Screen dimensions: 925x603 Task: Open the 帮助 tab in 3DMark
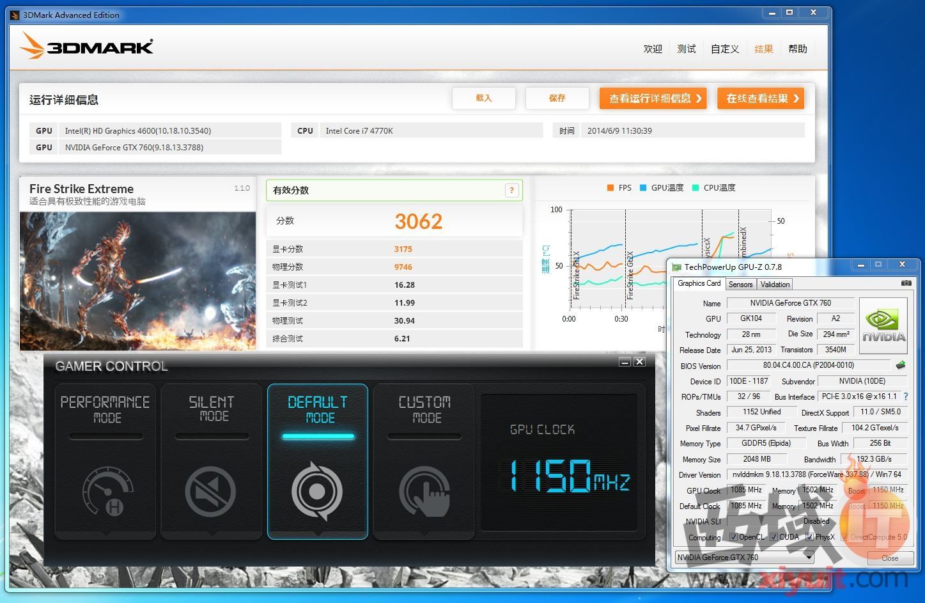point(798,49)
